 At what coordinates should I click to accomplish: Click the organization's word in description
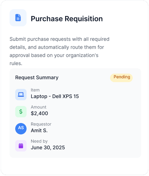click(x=82, y=55)
